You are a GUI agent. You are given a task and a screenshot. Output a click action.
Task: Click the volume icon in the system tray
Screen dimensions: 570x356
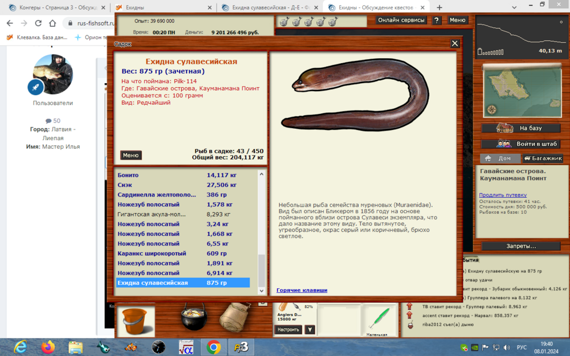pyautogui.click(x=507, y=347)
